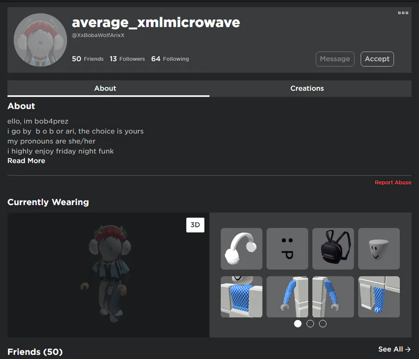419x359 pixels.
Task: View the 50 Friends list
Action: pos(88,59)
